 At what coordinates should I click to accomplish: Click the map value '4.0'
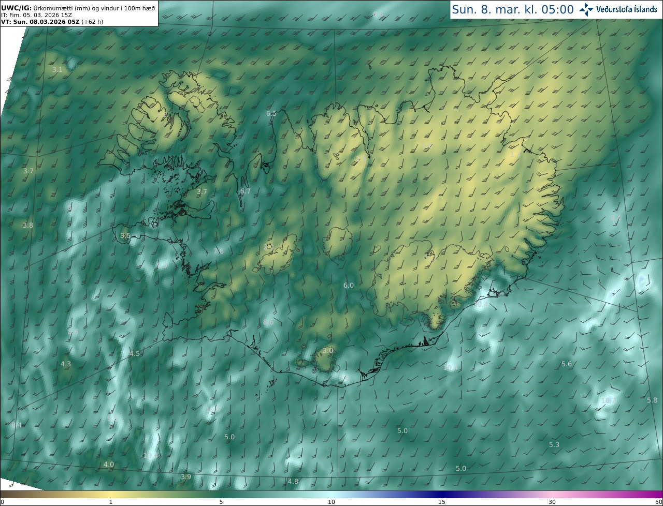109,464
